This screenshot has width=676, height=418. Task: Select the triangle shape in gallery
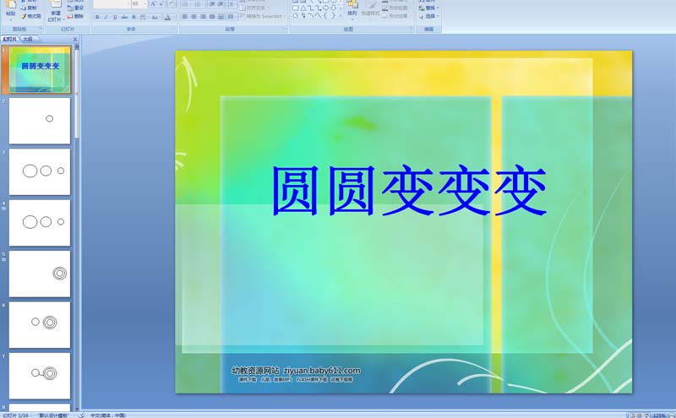pyautogui.click(x=303, y=8)
